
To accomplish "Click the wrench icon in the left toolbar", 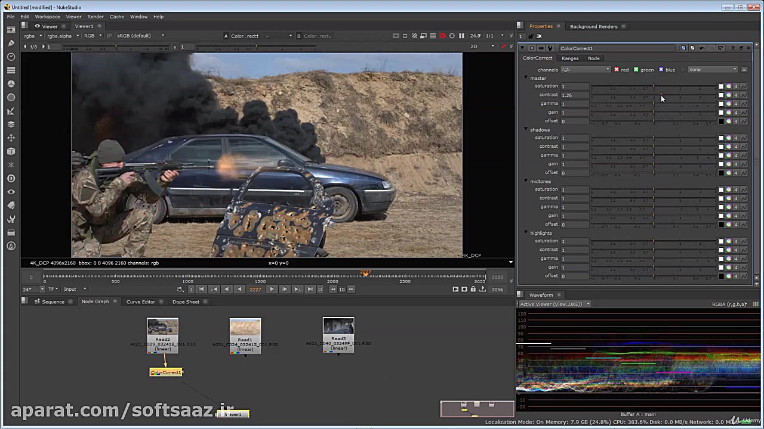I will 11,219.
